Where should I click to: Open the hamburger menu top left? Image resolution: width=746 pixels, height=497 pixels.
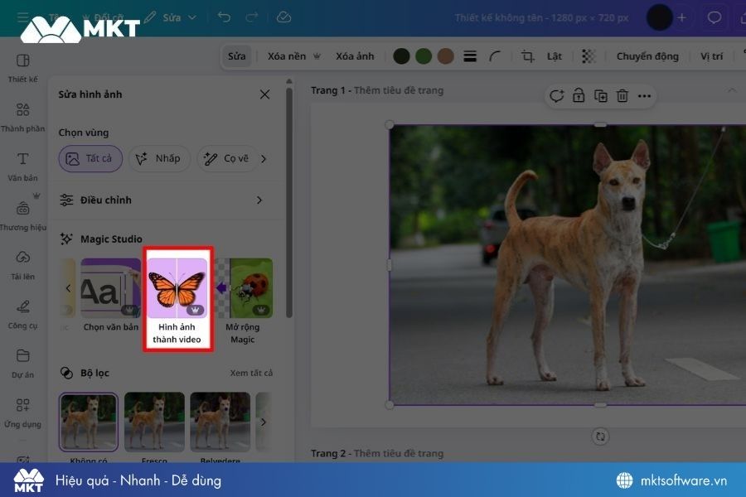[x=22, y=16]
